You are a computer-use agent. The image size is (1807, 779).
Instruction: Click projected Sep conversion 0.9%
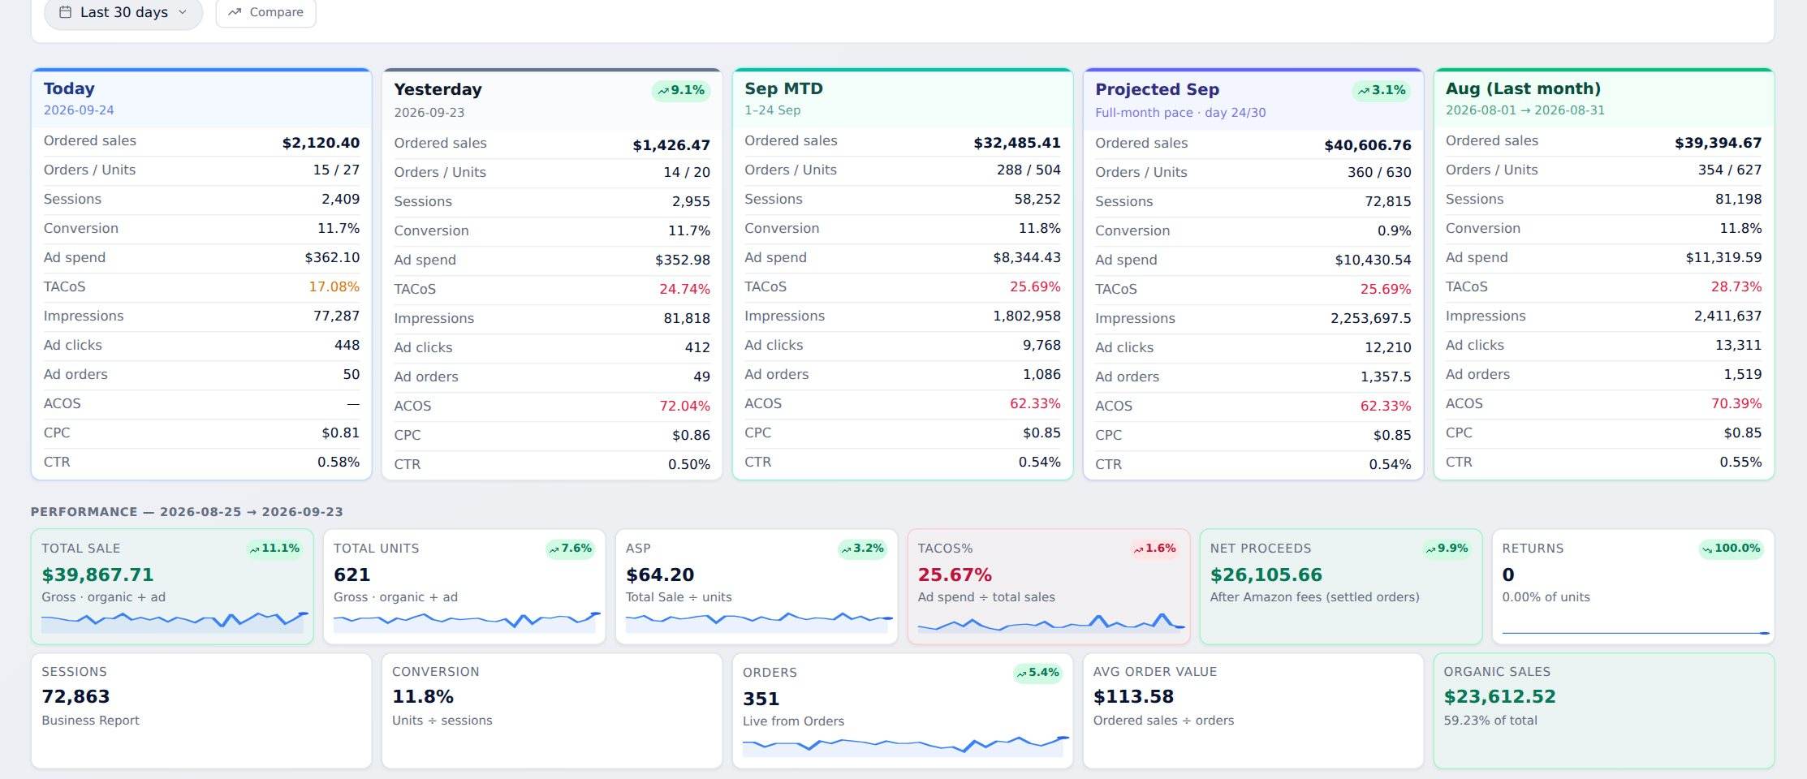click(1395, 230)
